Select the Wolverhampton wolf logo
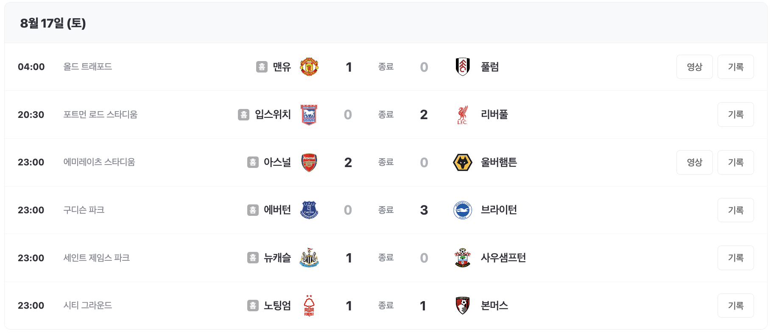The width and height of the screenshot is (771, 335). pyautogui.click(x=463, y=162)
